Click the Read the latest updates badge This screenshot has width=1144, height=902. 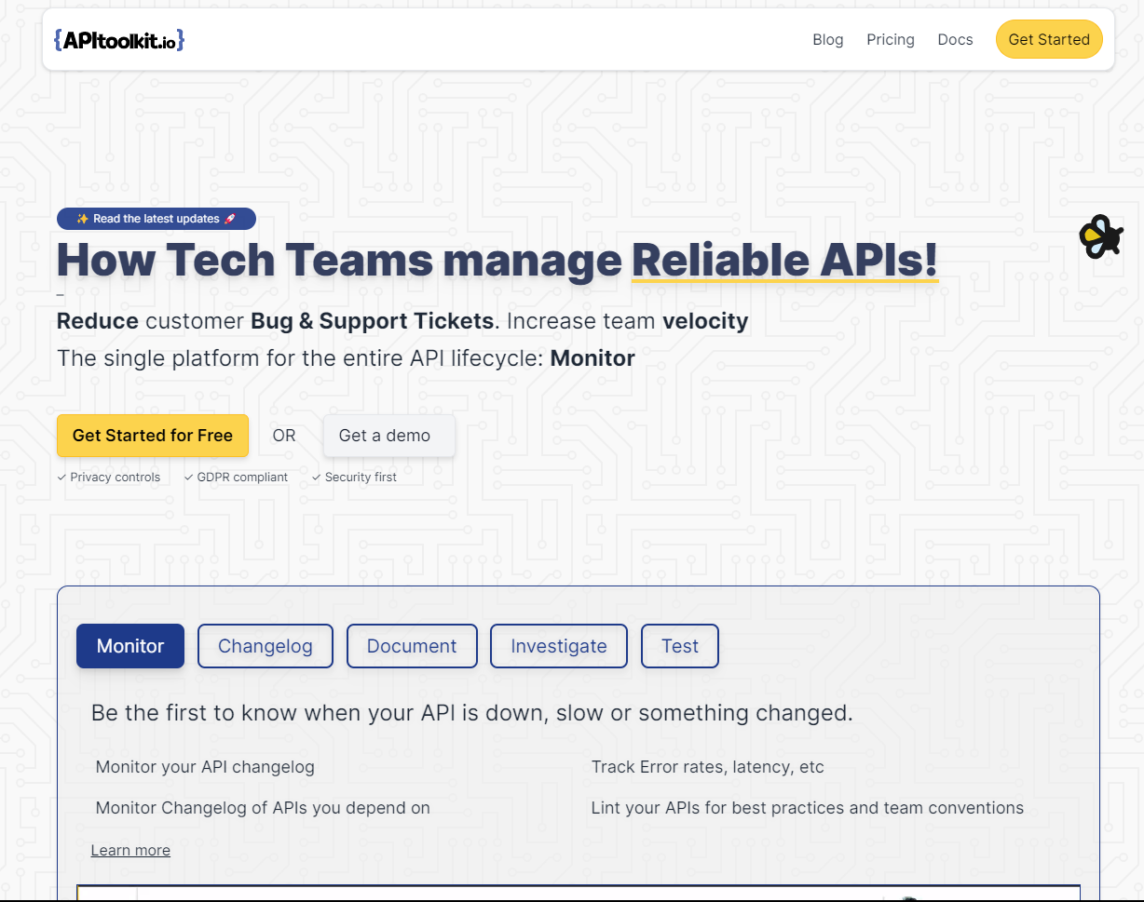pyautogui.click(x=156, y=219)
